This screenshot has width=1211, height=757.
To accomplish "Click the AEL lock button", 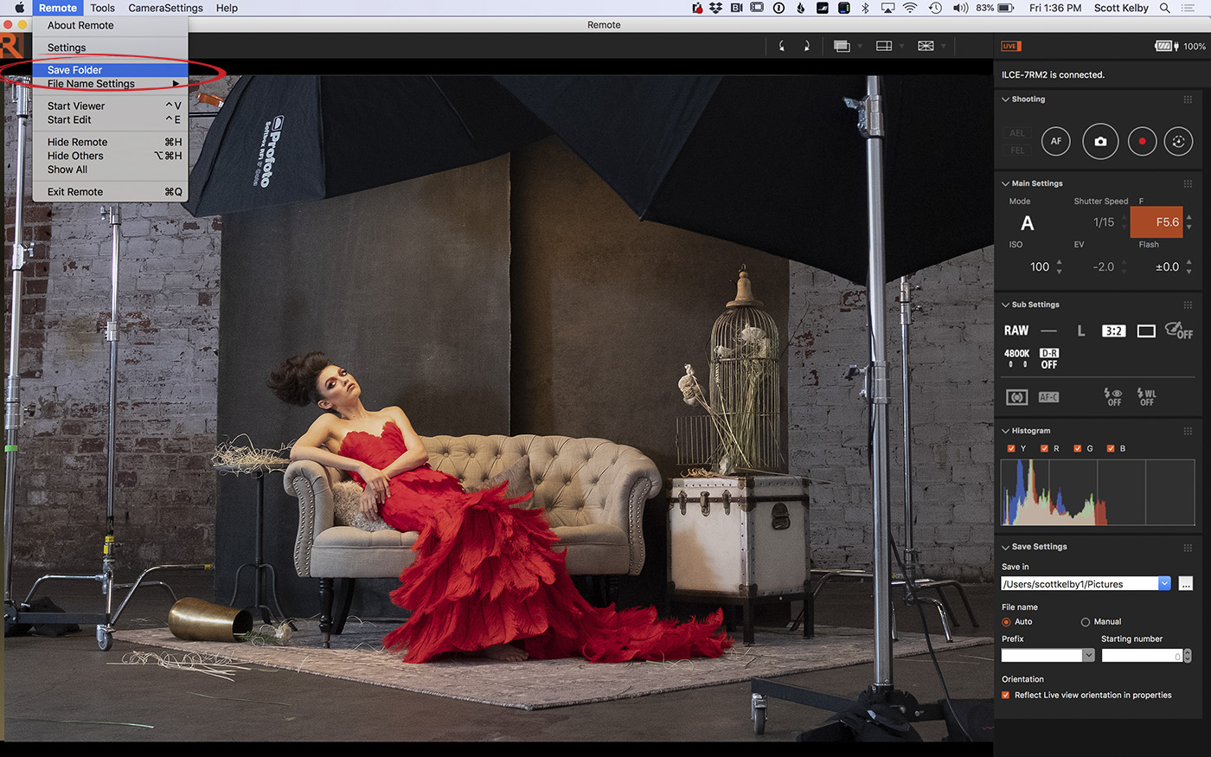I will tap(1016, 132).
